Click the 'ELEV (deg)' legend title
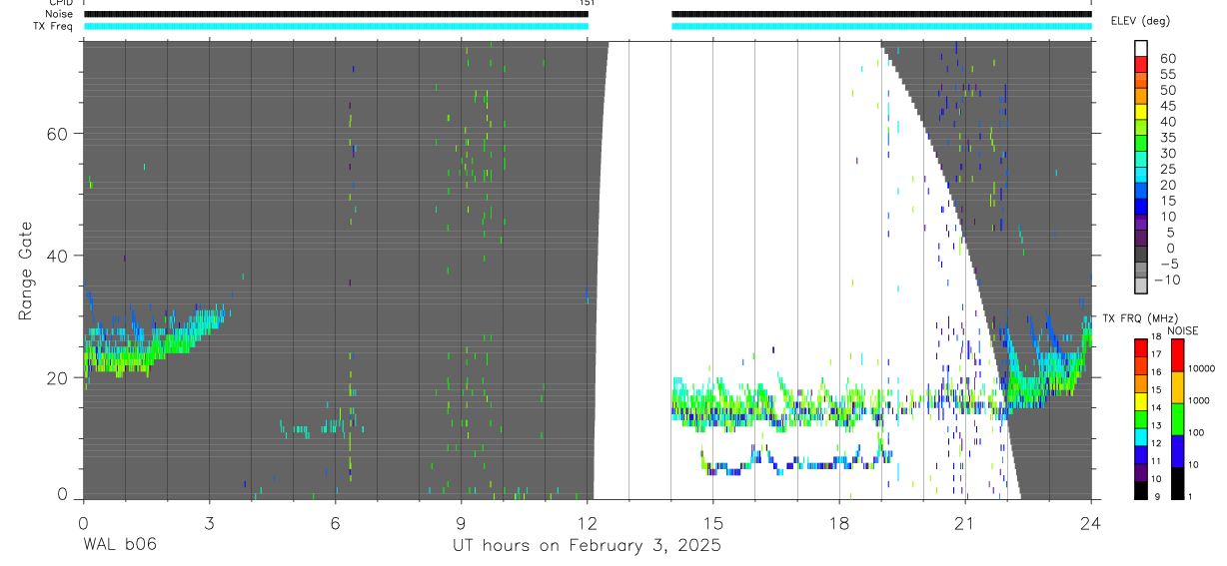Screen dimensions: 1227x566 click(1141, 21)
